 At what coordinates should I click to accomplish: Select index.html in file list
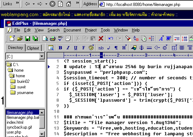point(15,122)
